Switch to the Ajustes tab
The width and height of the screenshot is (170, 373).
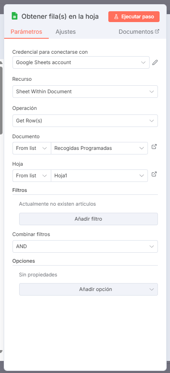[x=65, y=32]
